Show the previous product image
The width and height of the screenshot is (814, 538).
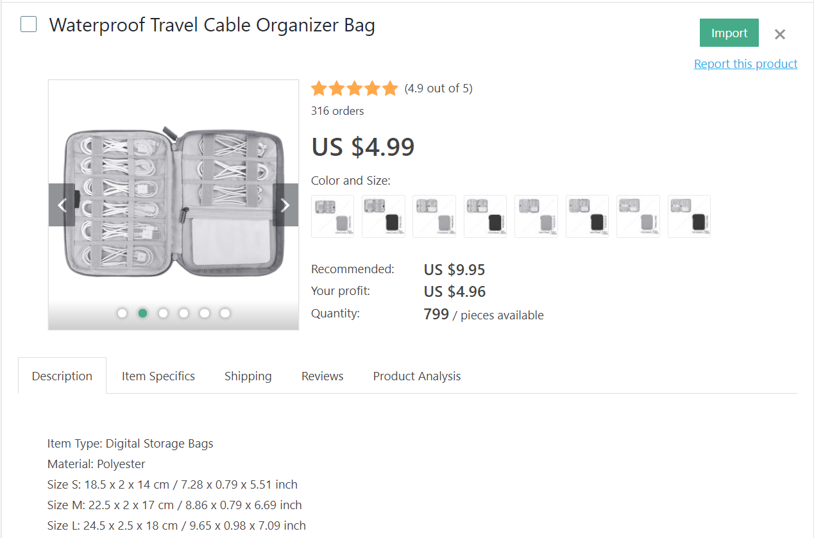pos(62,205)
